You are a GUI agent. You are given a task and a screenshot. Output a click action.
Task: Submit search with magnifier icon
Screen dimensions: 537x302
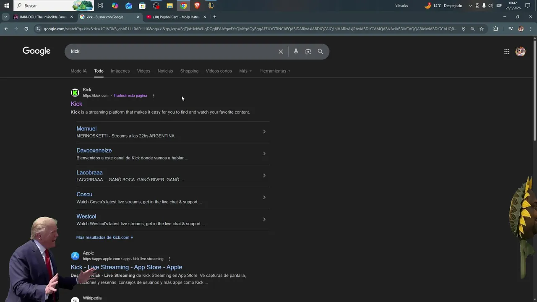point(321,52)
